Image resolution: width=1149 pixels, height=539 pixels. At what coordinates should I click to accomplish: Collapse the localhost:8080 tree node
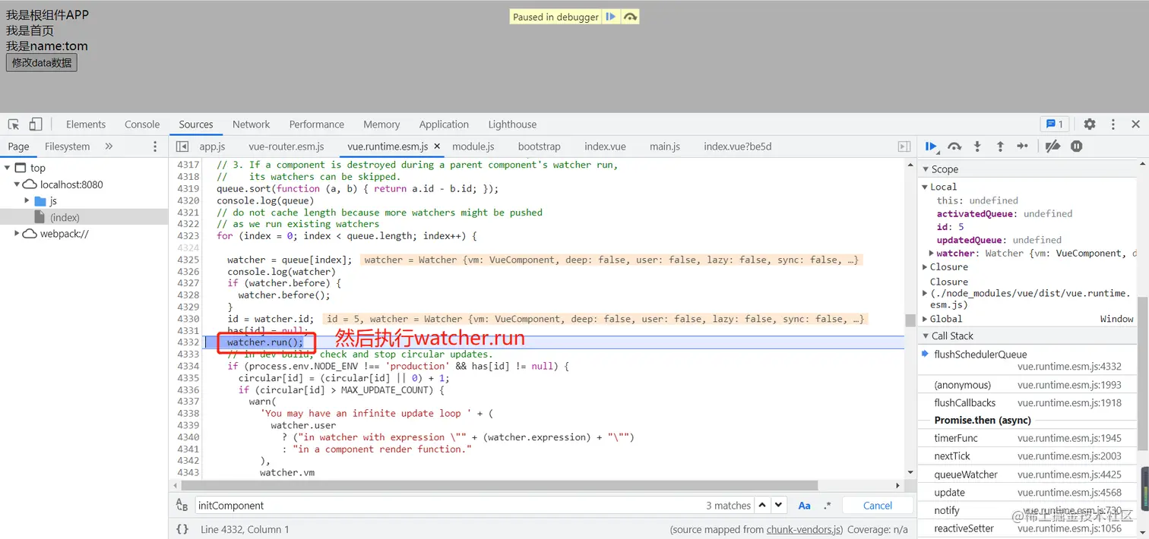click(x=17, y=184)
